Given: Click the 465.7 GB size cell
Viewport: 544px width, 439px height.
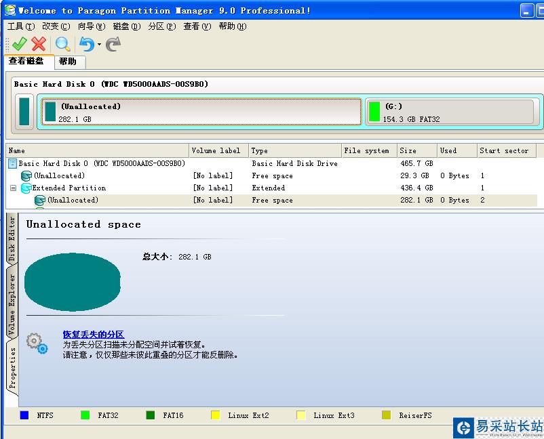Looking at the screenshot, I should (416, 163).
